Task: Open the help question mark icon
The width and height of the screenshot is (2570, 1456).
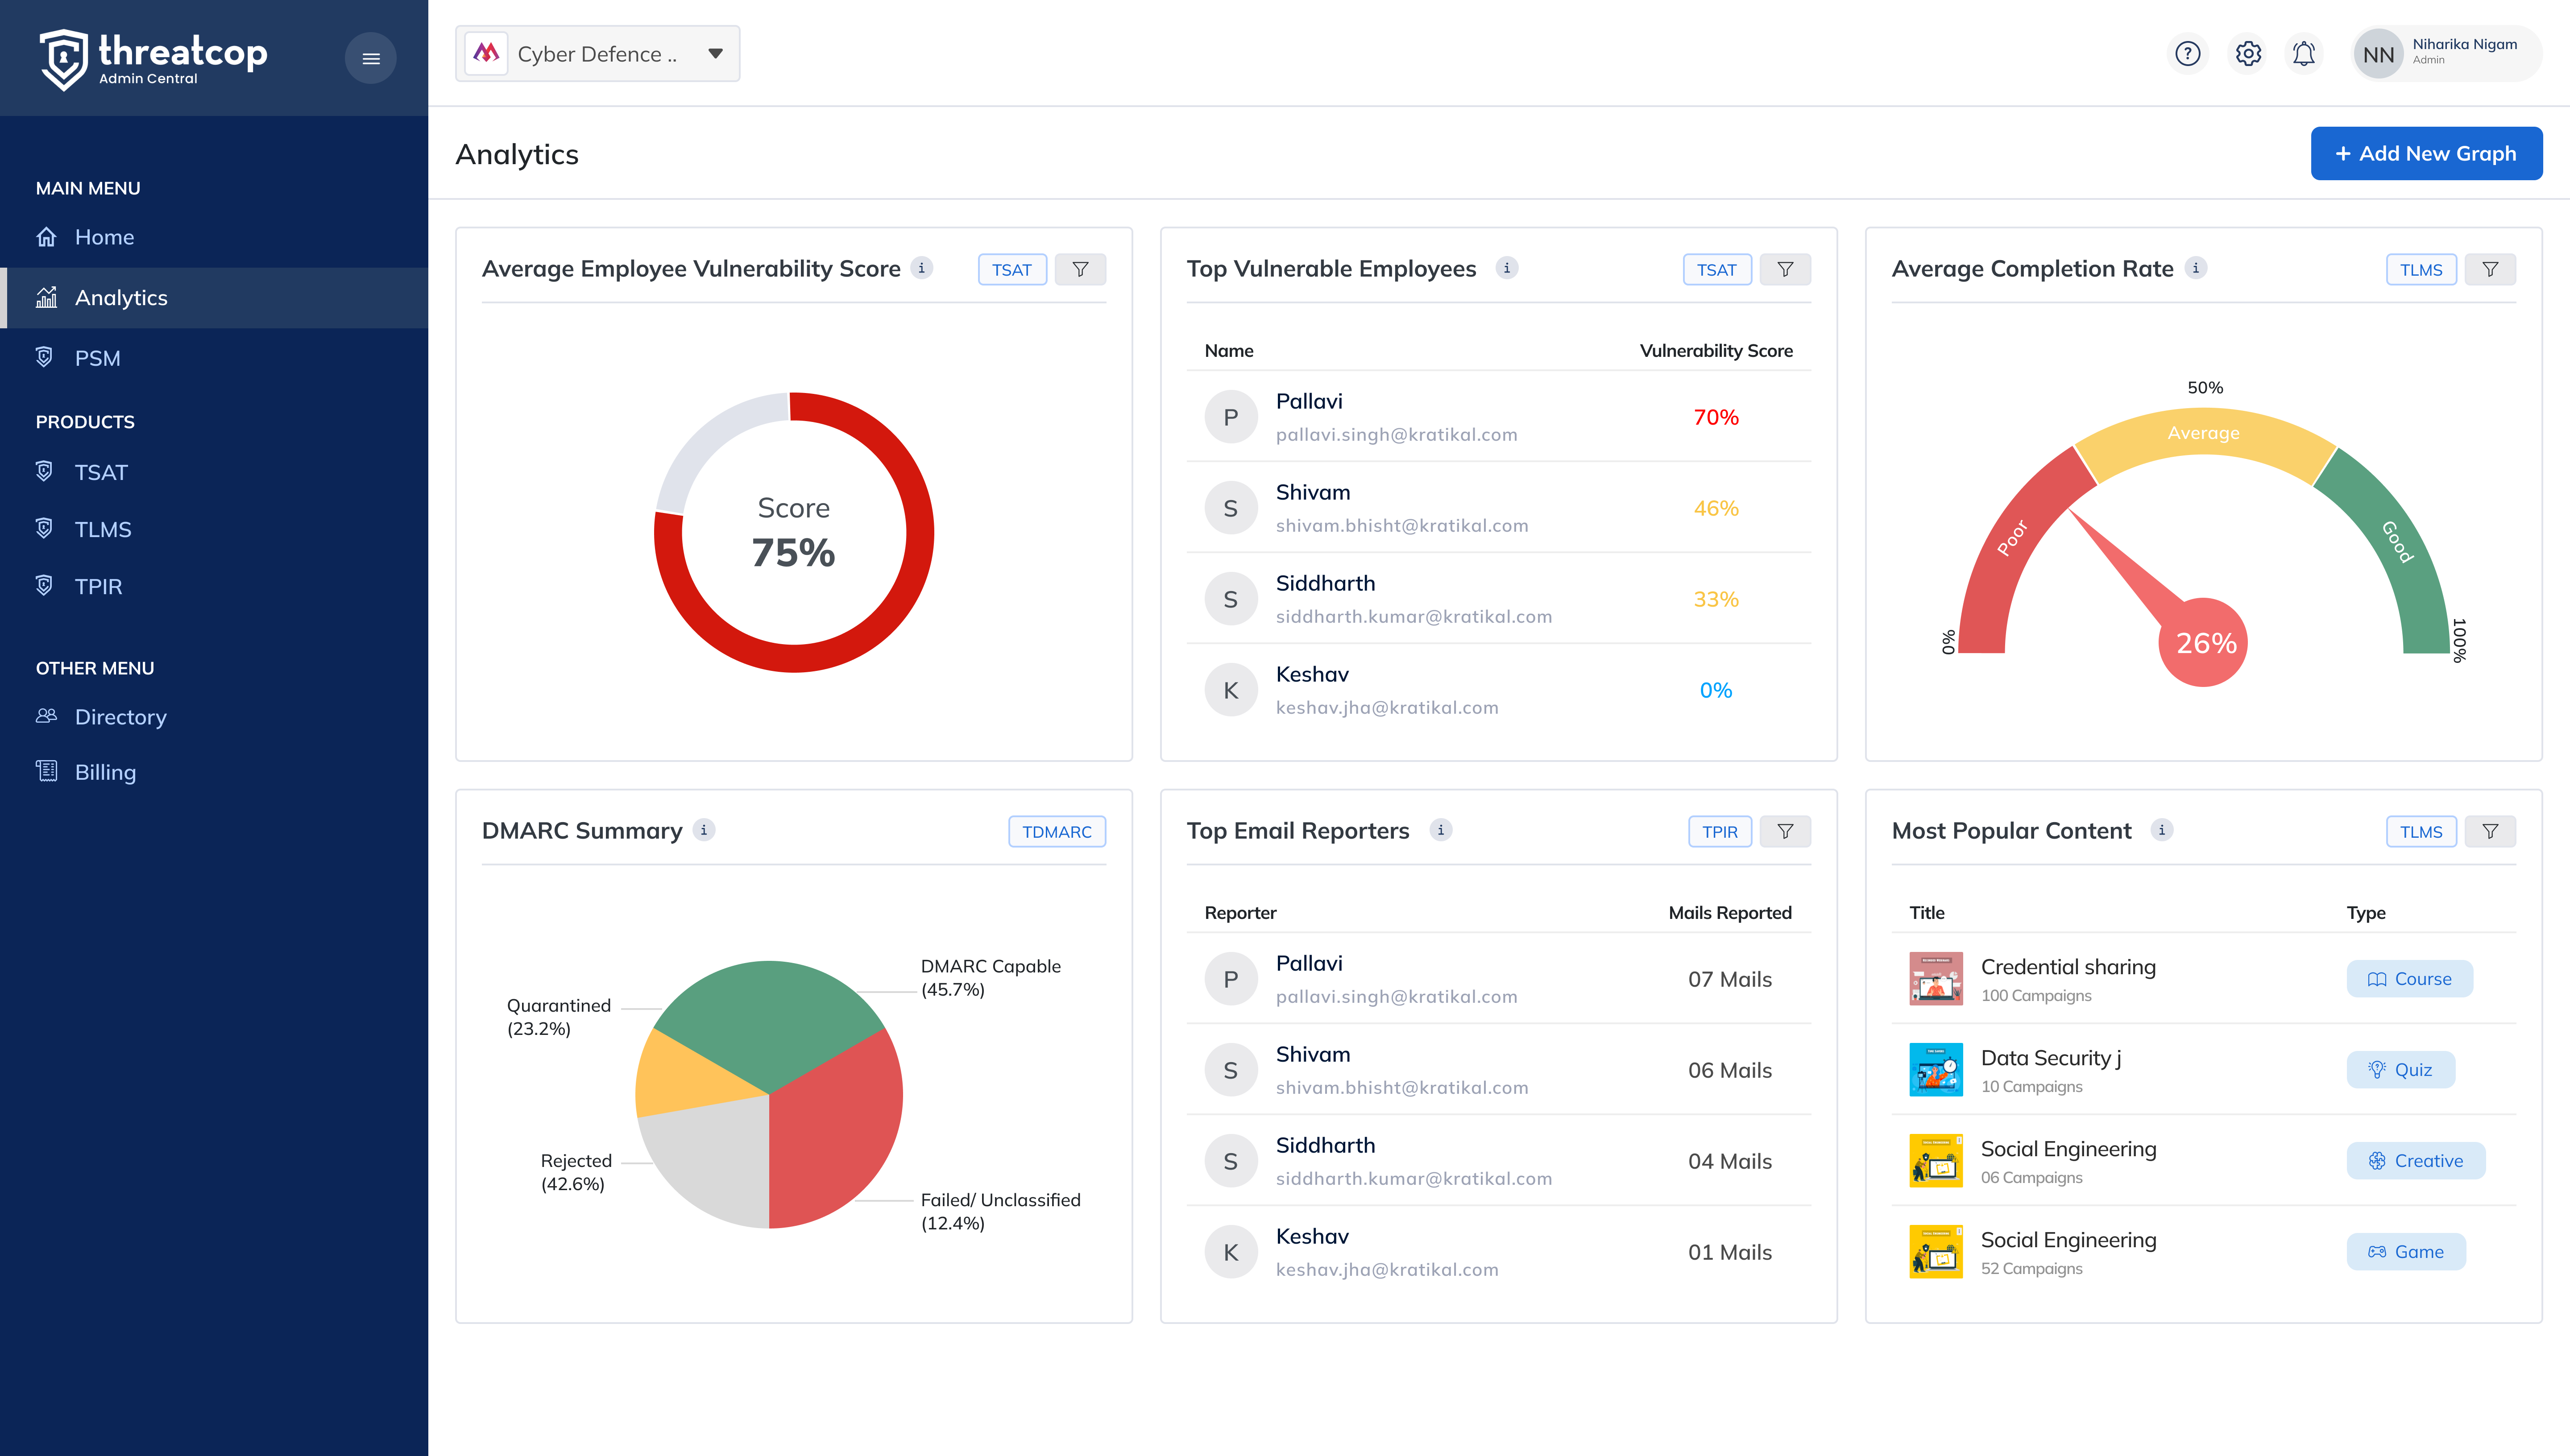Action: coord(2187,54)
